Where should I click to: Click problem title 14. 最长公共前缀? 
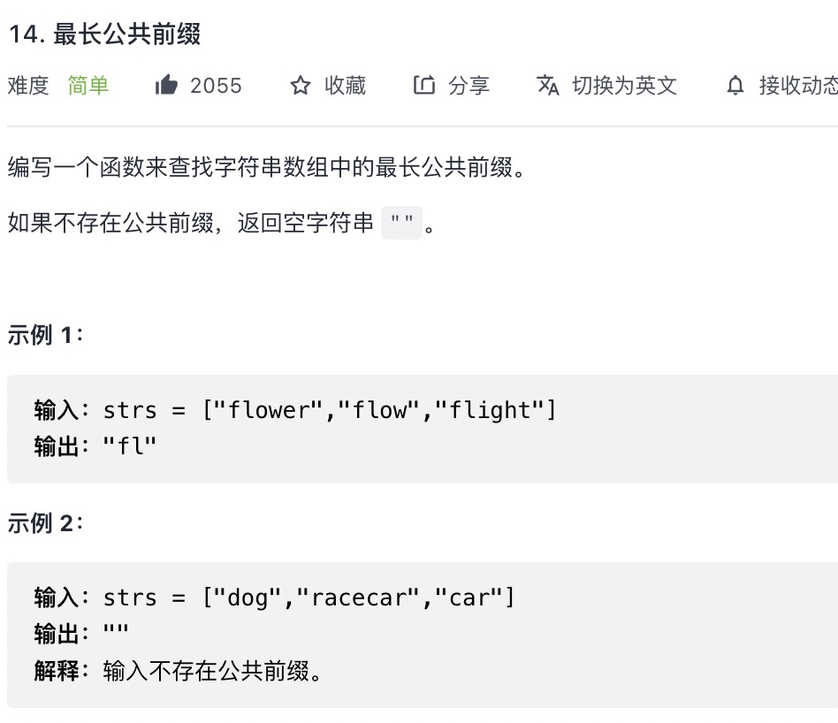pyautogui.click(x=104, y=34)
